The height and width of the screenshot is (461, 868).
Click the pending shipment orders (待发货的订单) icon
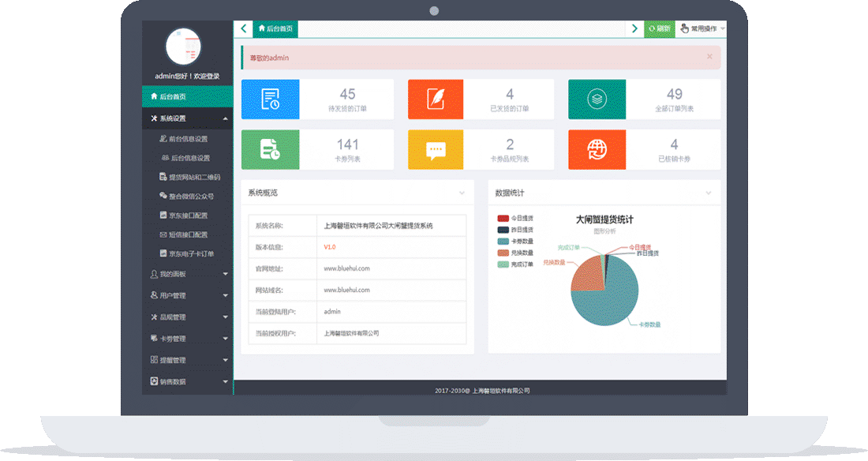pos(271,99)
